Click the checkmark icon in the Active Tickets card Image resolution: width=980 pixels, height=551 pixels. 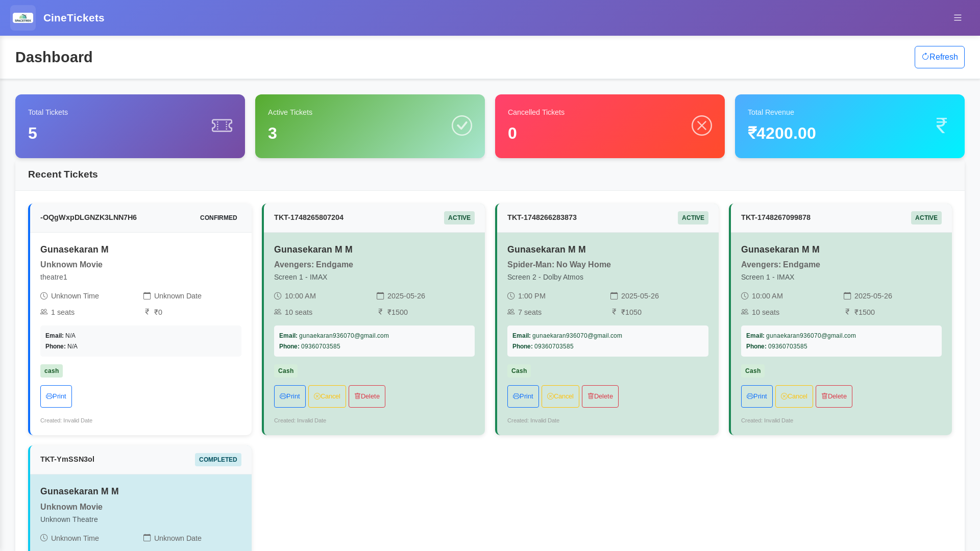click(x=462, y=126)
